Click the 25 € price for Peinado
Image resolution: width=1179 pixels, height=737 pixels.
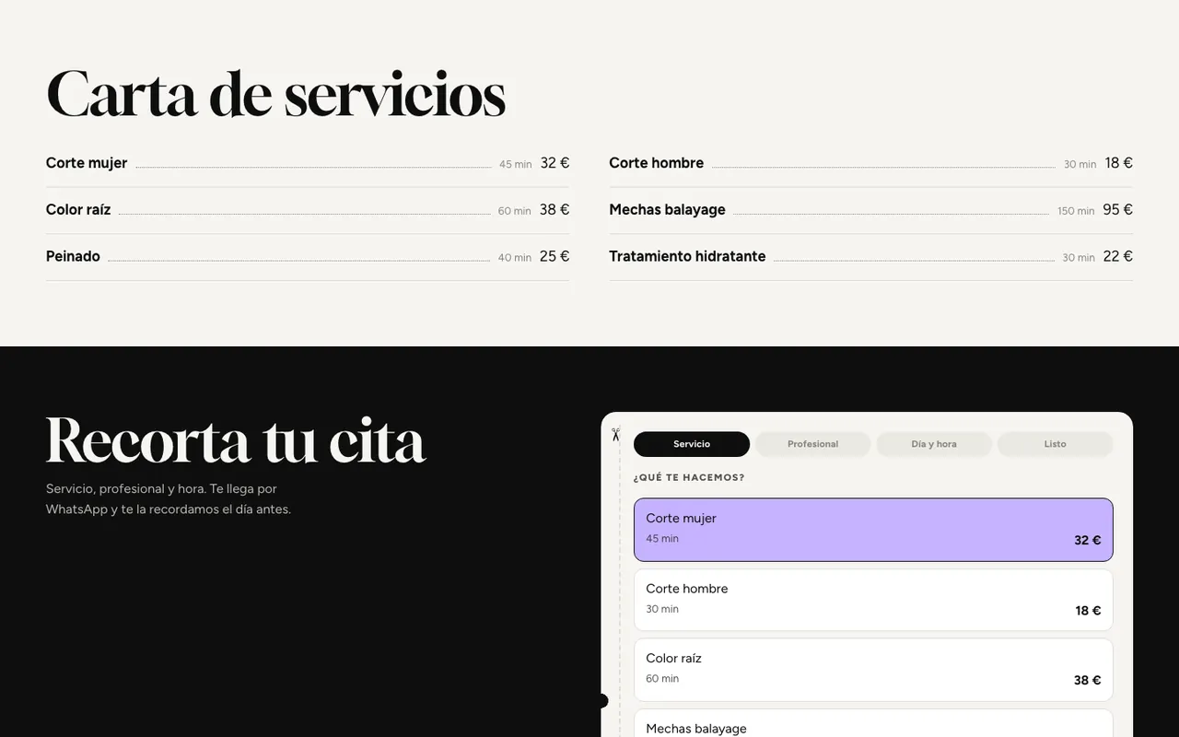coord(554,257)
